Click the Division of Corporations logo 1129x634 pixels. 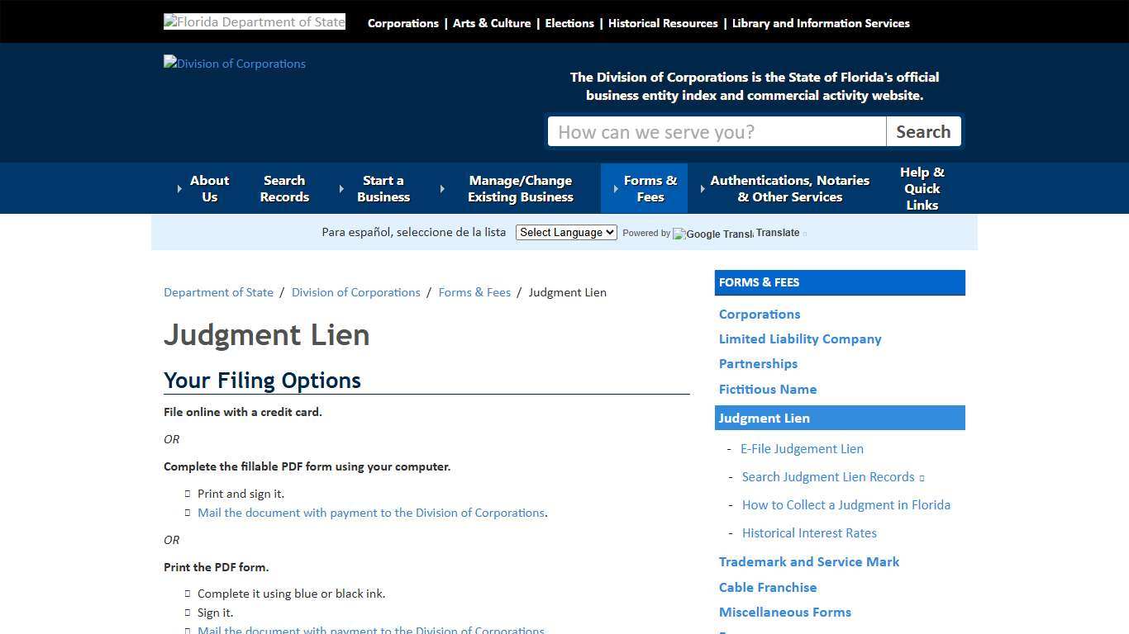click(234, 64)
